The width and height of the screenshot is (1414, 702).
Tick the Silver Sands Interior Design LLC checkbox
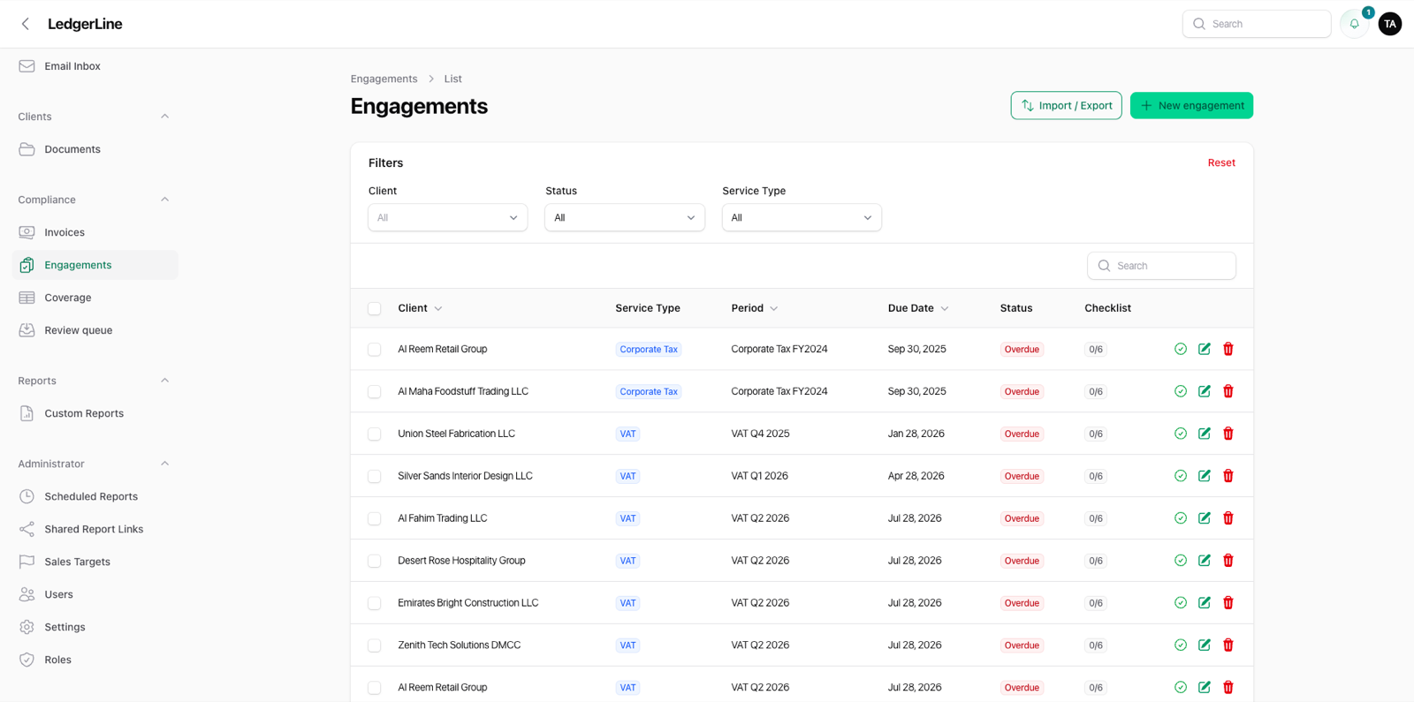(x=375, y=477)
